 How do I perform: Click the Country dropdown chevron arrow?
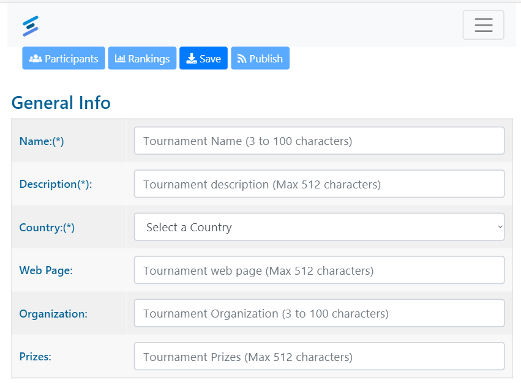point(500,228)
